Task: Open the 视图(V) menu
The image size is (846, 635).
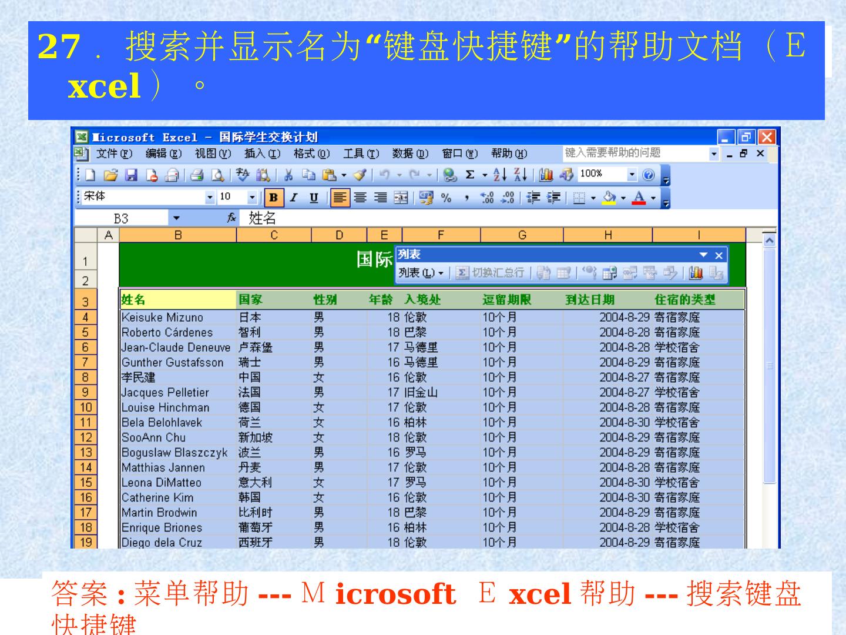Action: 213,154
